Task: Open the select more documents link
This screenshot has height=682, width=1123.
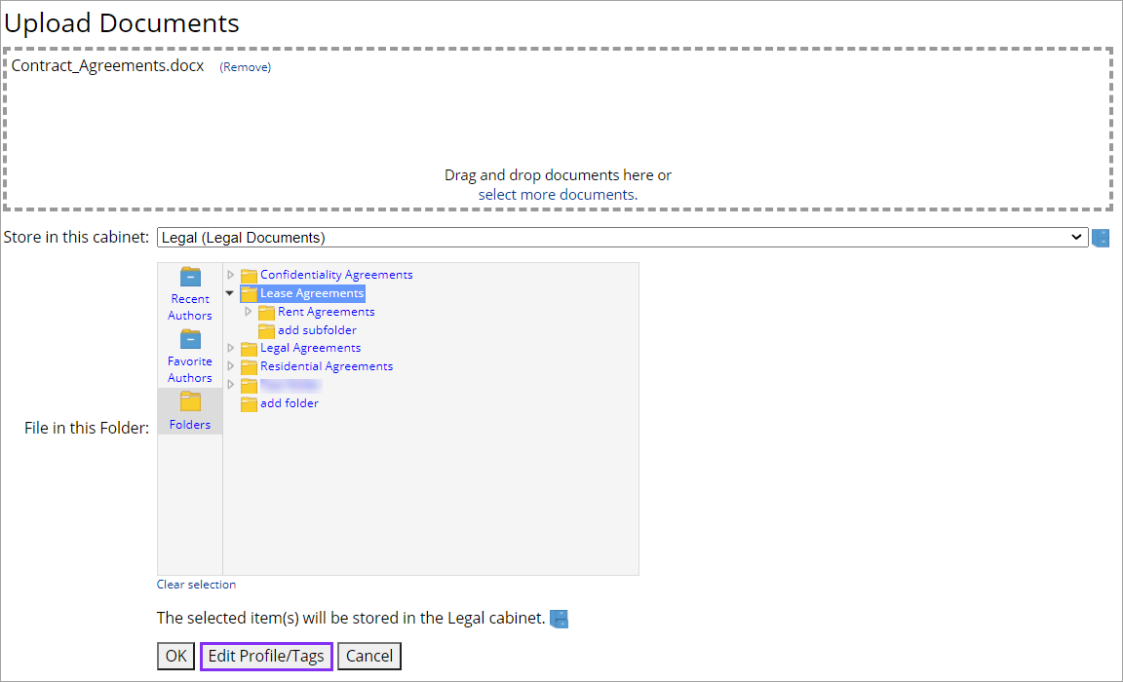Action: [x=557, y=194]
